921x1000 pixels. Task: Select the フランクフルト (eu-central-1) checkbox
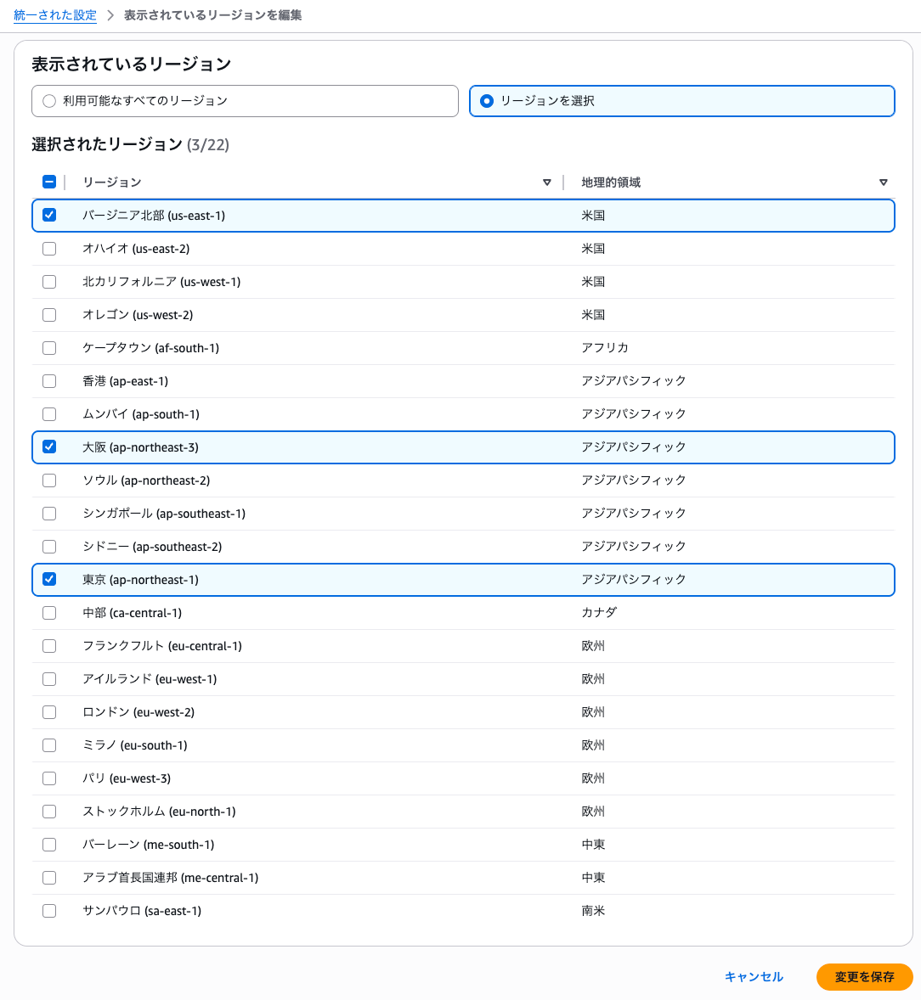(x=49, y=645)
